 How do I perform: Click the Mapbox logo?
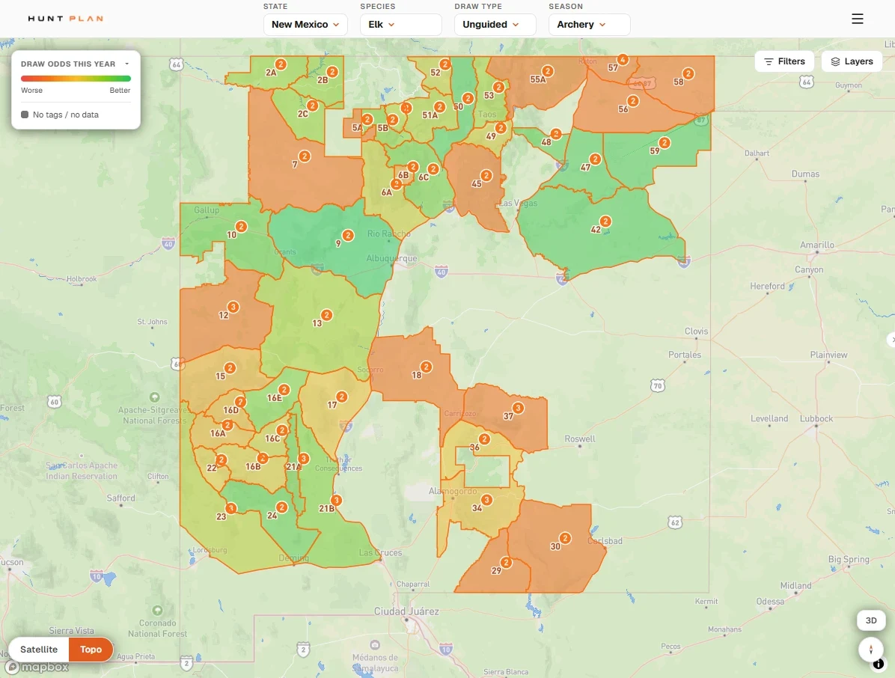[37, 668]
